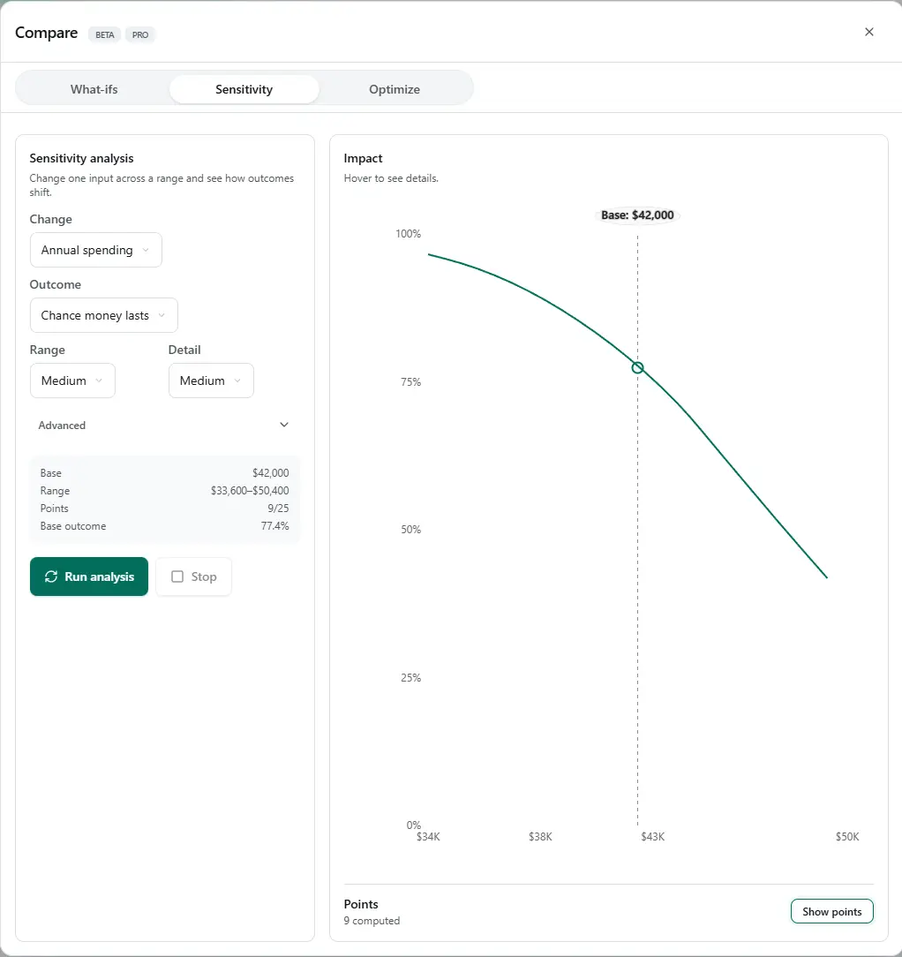The image size is (902, 957).
Task: Open the Annual spending dropdown
Action: coord(95,250)
